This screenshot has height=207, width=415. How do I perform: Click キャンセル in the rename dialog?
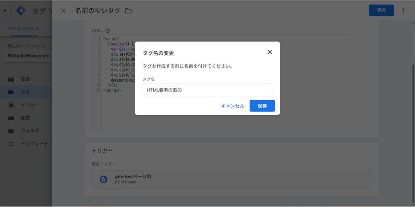click(x=232, y=106)
